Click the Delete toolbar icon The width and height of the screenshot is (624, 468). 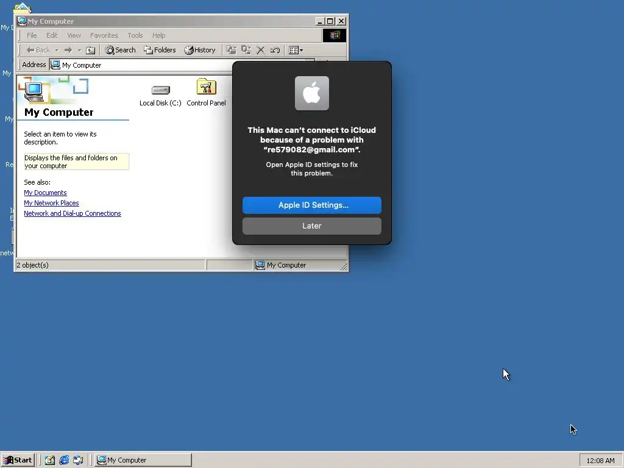[x=261, y=50]
